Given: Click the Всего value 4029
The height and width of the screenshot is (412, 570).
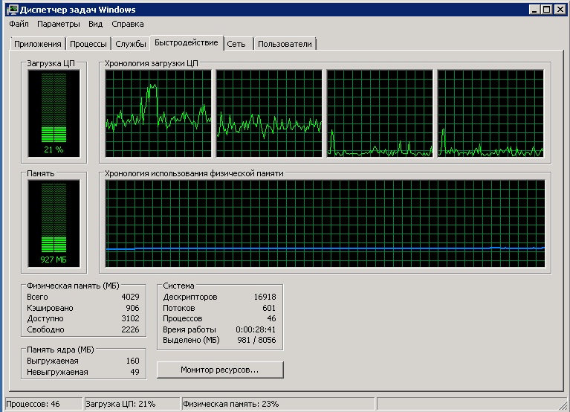Looking at the screenshot, I should [x=130, y=297].
